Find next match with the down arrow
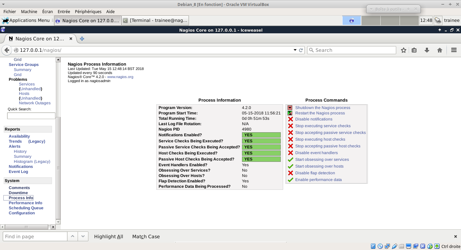Screen dimensions: 461x250 (83, 237)
